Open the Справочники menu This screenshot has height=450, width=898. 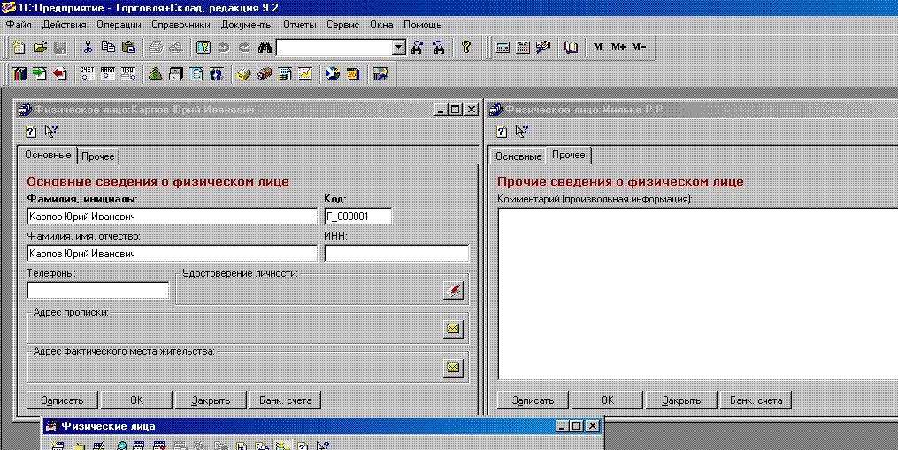(180, 25)
